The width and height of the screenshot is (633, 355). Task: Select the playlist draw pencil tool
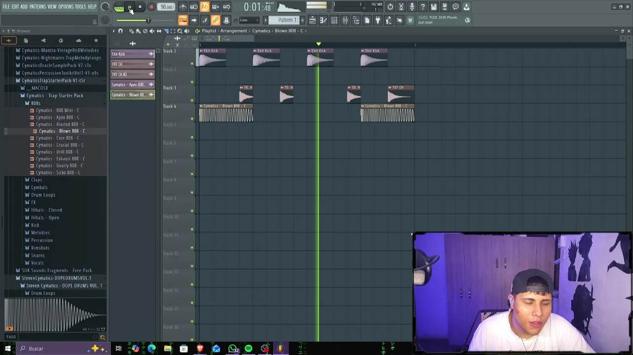(x=132, y=31)
